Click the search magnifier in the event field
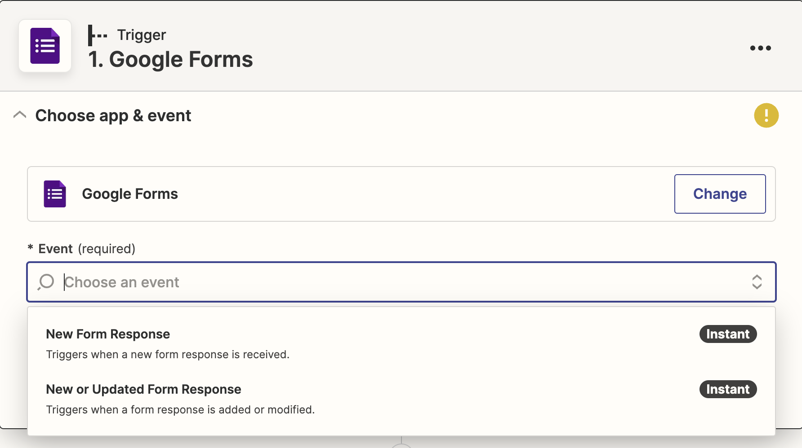802x448 pixels. 45,282
